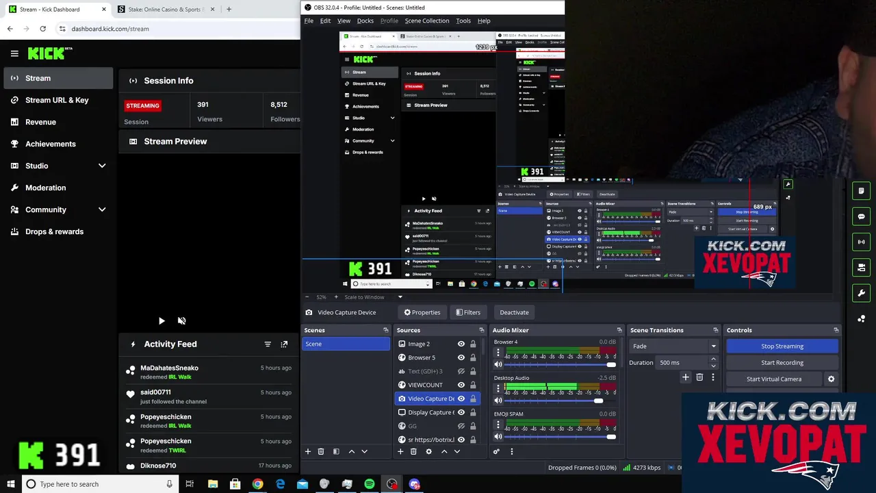Open Audio Mixer toolbar options menu
876x493 pixels.
[511, 451]
